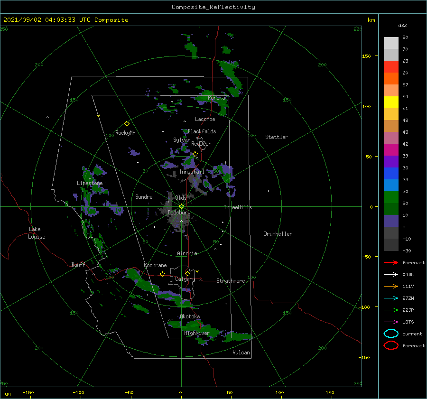Click the Airdrie label

[x=187, y=253]
